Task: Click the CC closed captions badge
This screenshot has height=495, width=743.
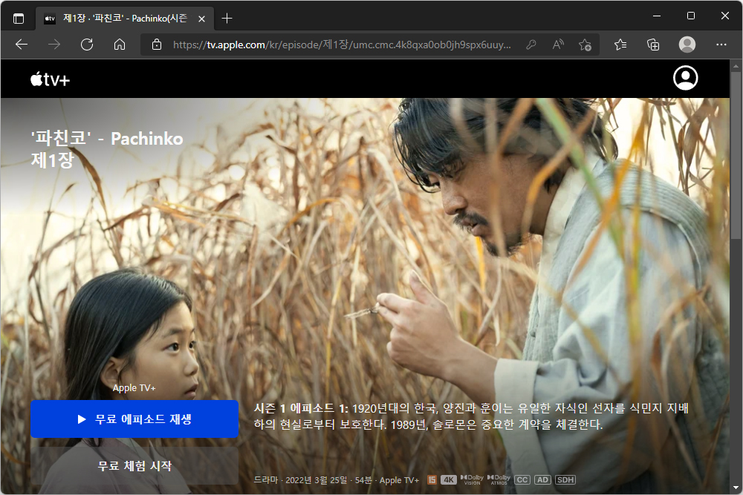Action: [522, 480]
